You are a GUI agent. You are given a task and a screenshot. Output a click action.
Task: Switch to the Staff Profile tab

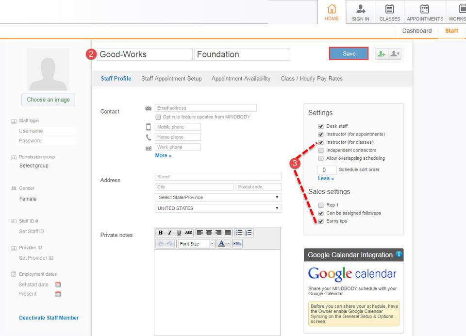[116, 79]
